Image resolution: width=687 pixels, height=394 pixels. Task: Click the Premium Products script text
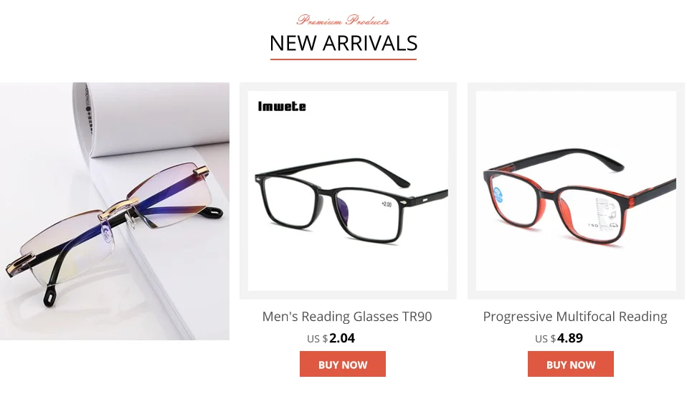pos(343,20)
